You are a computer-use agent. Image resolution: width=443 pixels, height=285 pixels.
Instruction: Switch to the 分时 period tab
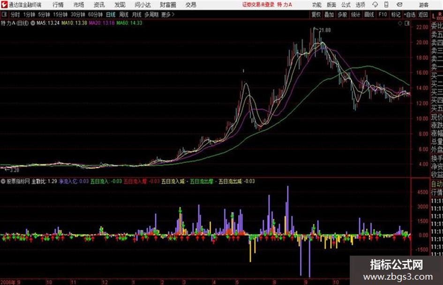pyautogui.click(x=15, y=15)
